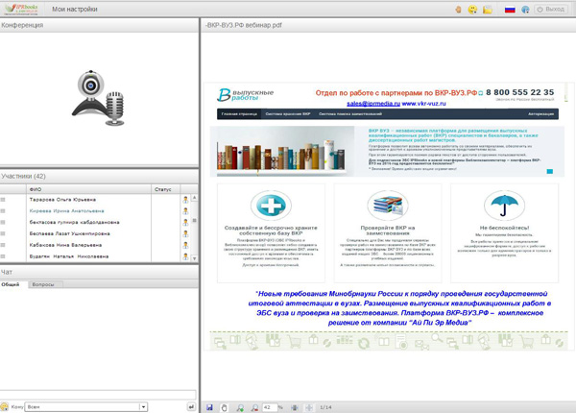Click gray marker beside Беспаева Лазат row
The width and height of the screenshot is (576, 413).
click(3, 233)
